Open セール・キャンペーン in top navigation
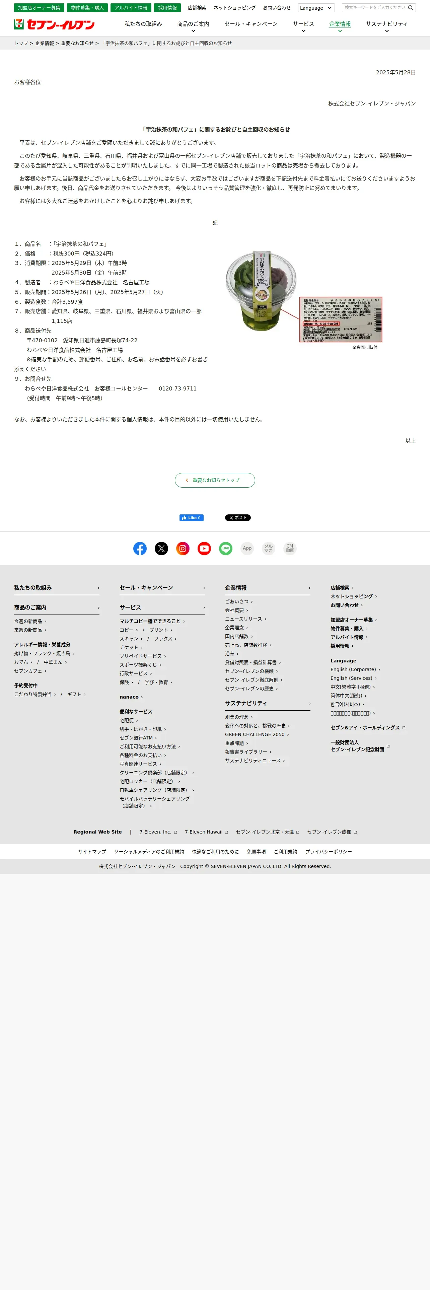This screenshot has width=430, height=1290. 251,24
